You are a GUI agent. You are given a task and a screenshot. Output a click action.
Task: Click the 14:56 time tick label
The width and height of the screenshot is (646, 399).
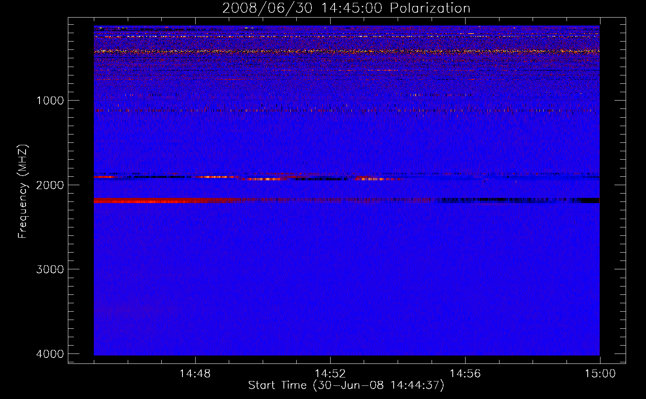[465, 374]
